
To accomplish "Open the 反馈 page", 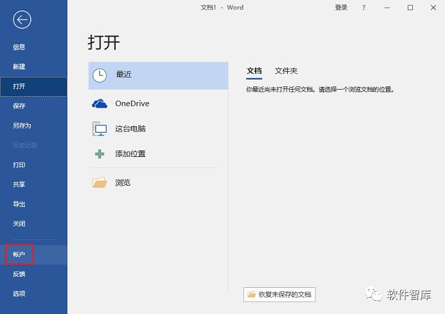I will click(x=33, y=274).
